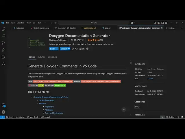This screenshot has width=185, height=139.
Task: Toggle bottom panel visibility
Action: coord(162,23)
